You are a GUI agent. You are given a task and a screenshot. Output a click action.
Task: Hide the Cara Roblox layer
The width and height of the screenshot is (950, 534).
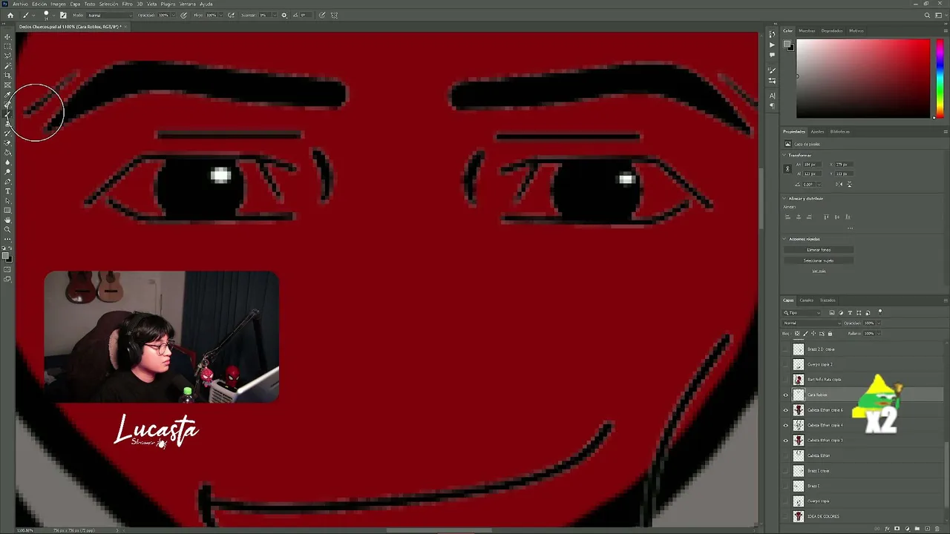(x=786, y=395)
